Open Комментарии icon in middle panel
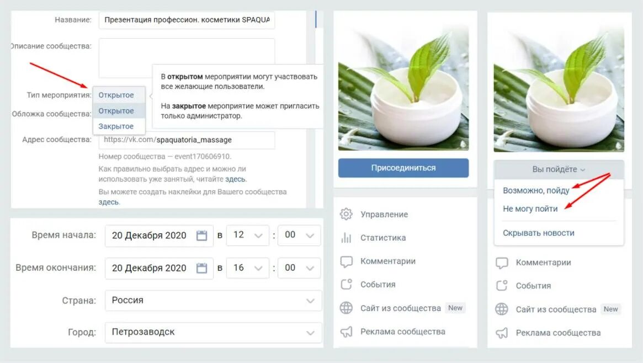 (346, 261)
